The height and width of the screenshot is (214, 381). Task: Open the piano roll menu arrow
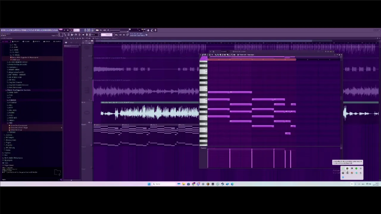(201, 55)
